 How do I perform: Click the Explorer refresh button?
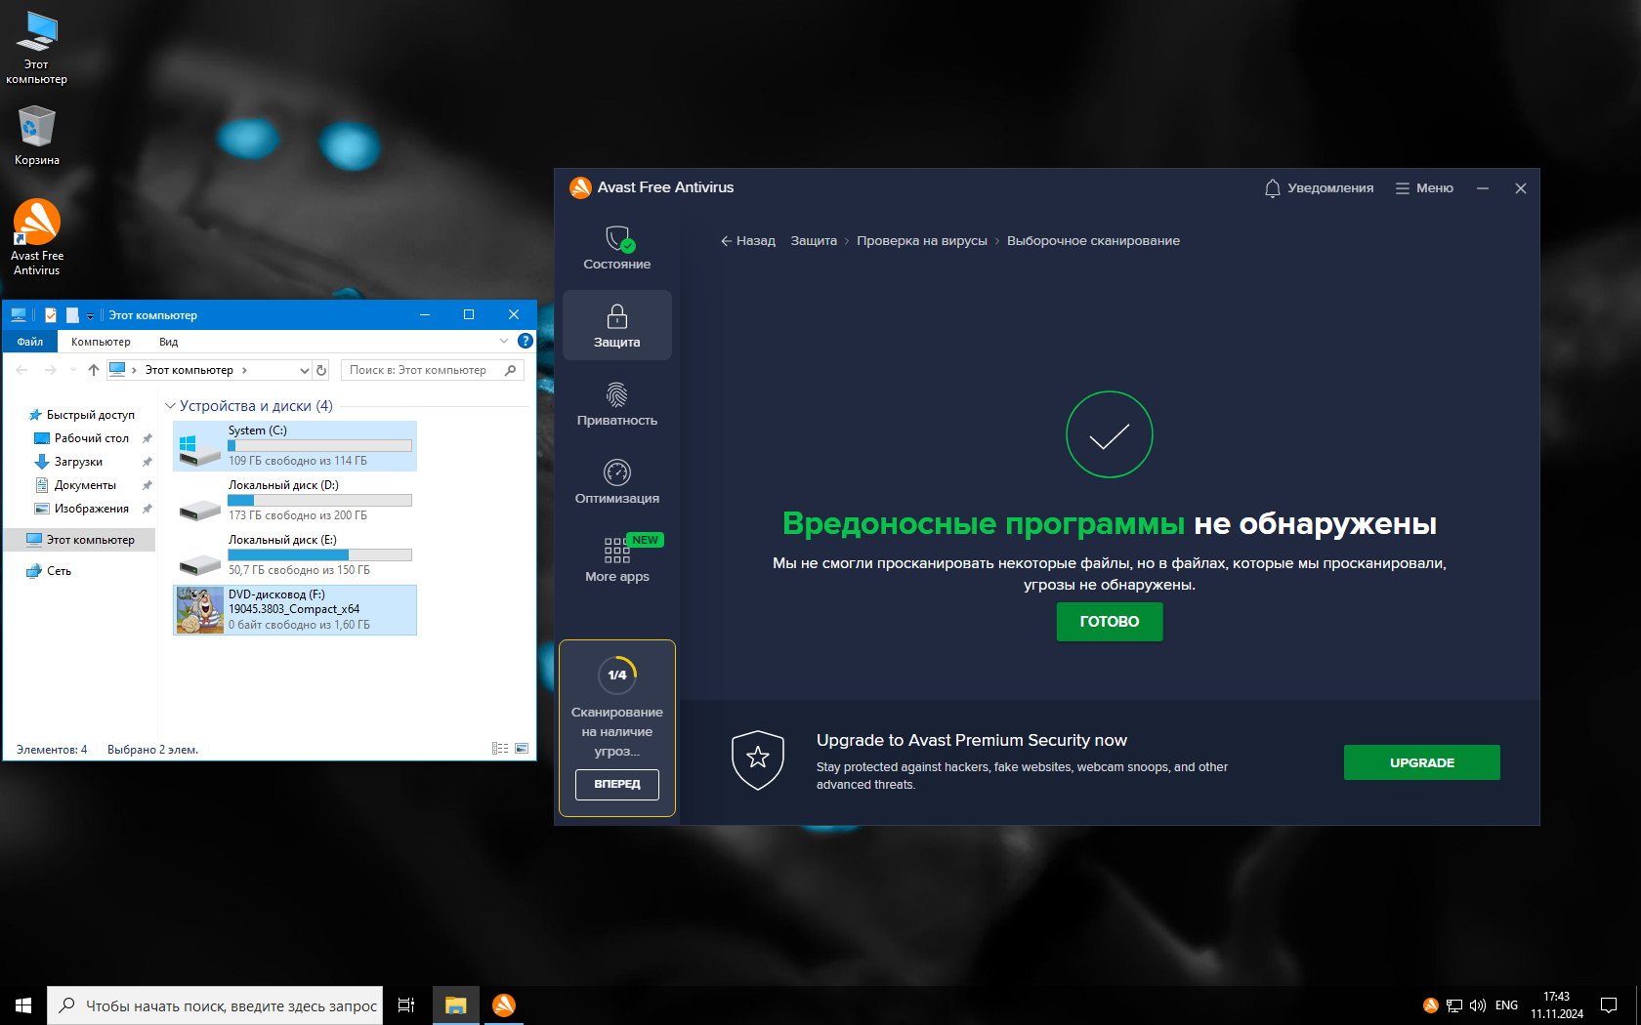(321, 370)
